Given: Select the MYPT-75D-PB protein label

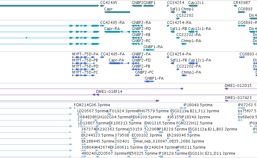Looking at the screenshot, I should point(85,60).
